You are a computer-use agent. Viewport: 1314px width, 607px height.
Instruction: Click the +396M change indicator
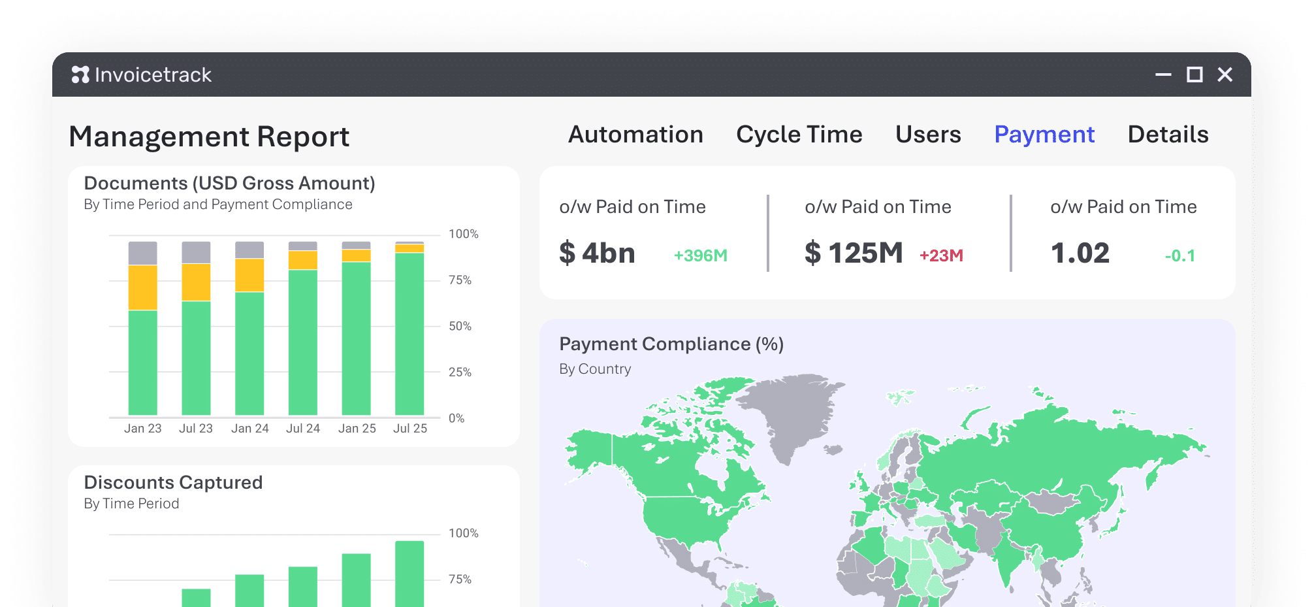click(700, 255)
